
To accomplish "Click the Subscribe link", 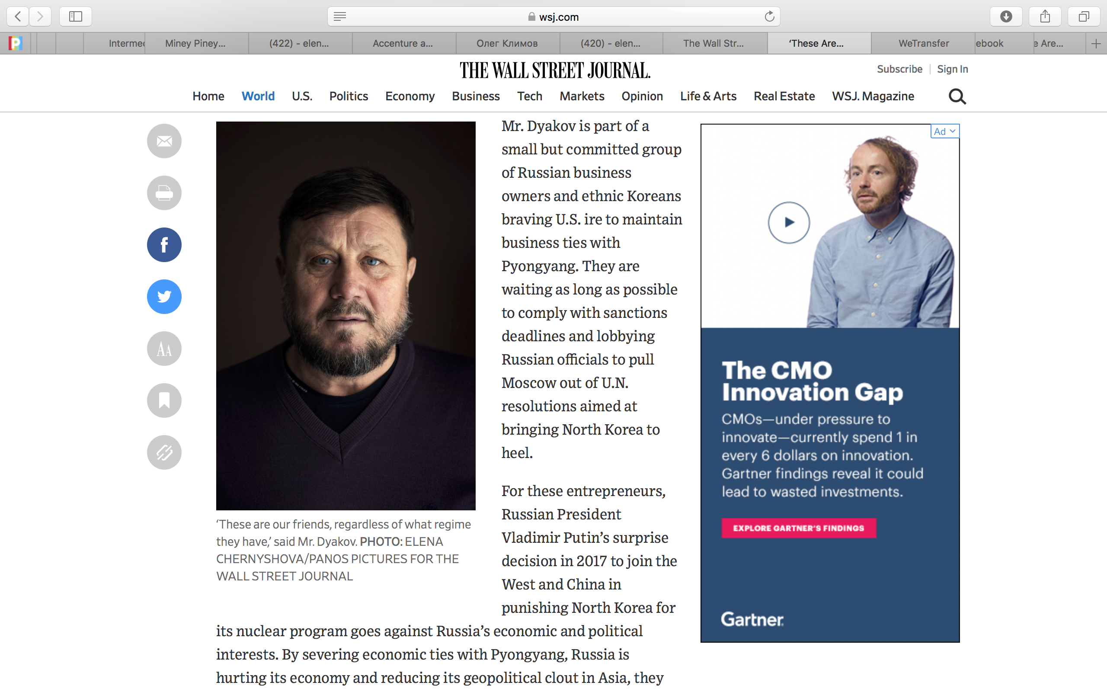I will (x=899, y=69).
